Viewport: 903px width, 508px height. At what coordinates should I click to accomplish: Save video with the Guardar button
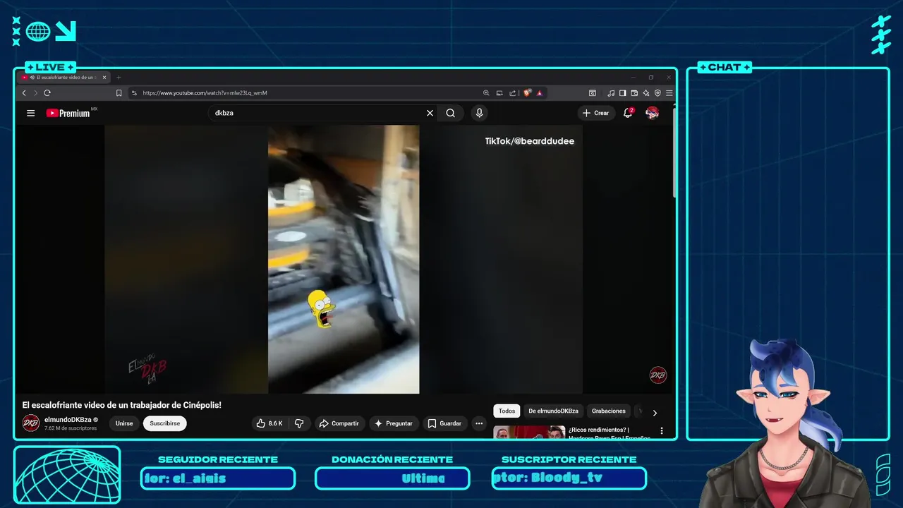pos(444,423)
